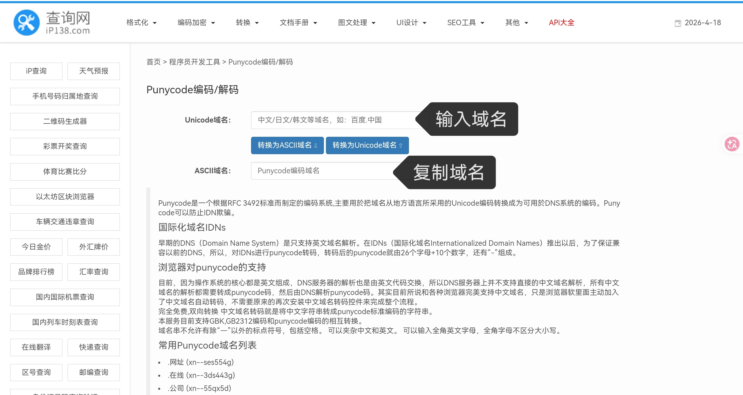Screen dimensions: 743x395
Task: Click the floating translate icon
Action: [732, 144]
